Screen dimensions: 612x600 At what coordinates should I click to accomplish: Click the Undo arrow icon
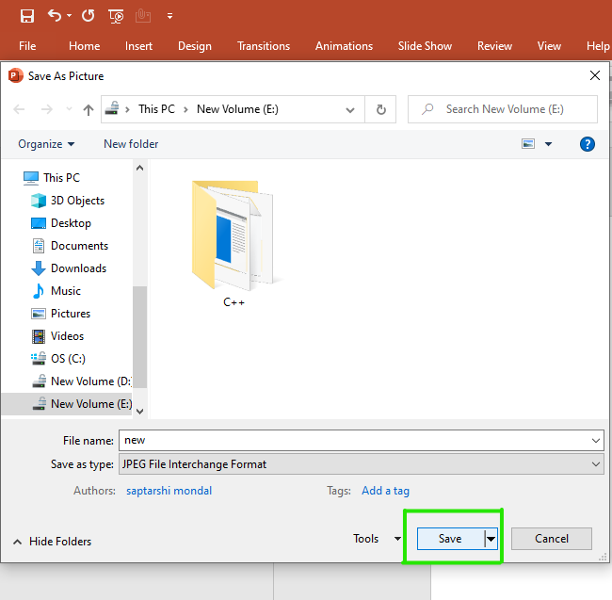[x=55, y=16]
